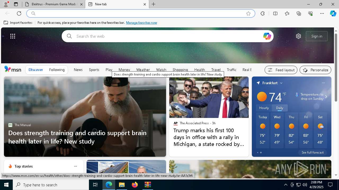
Task: Open File Explorer from taskbar
Action: pos(122,185)
